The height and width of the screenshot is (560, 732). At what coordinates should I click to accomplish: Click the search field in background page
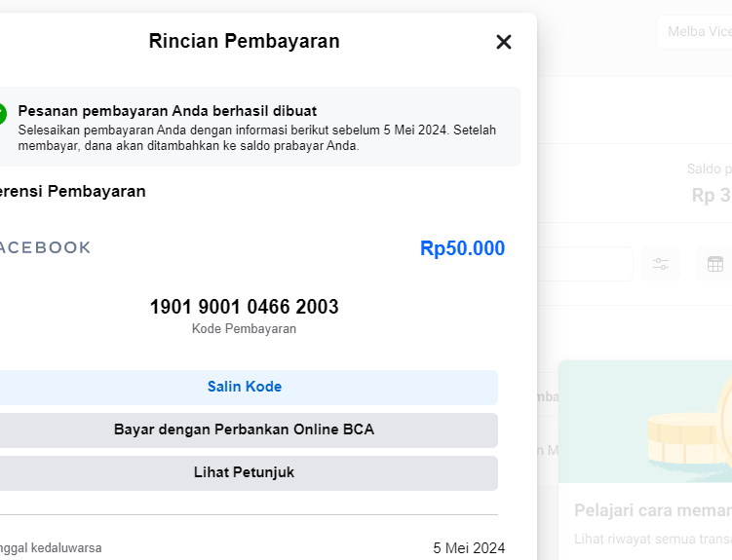click(585, 264)
